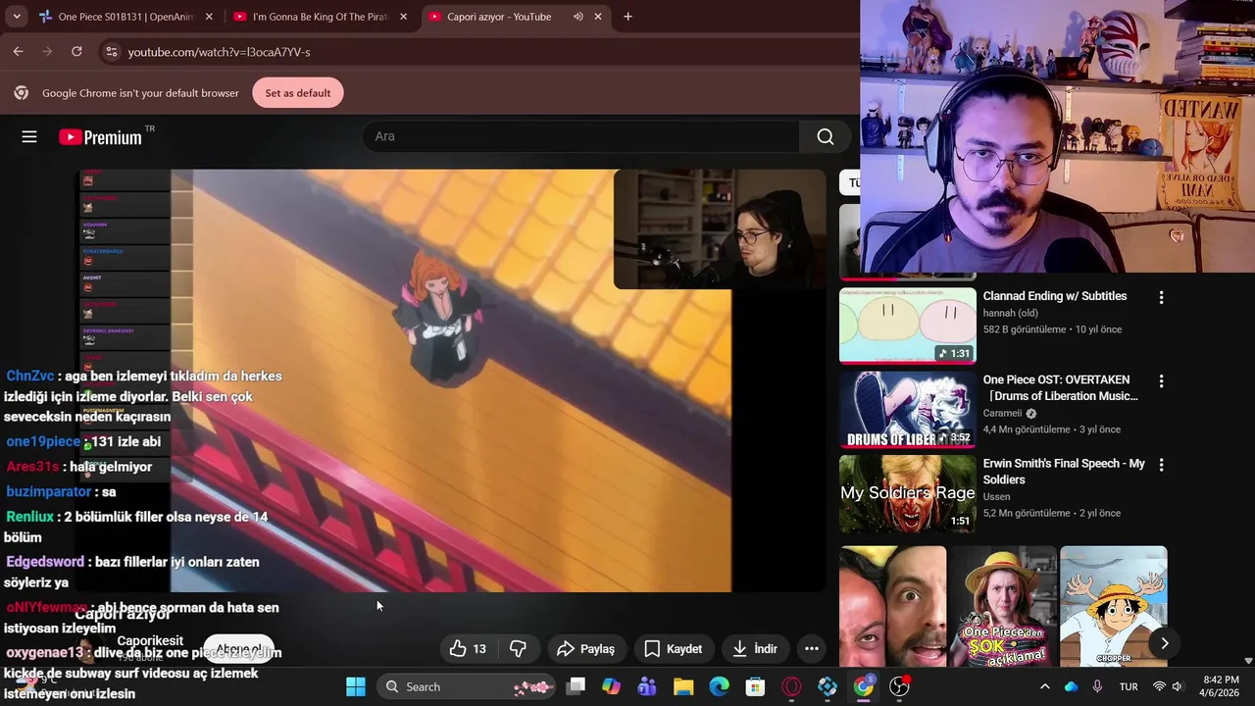Focus the 'Ara' search field
Screen dimensions: 1255x706
[x=580, y=136]
